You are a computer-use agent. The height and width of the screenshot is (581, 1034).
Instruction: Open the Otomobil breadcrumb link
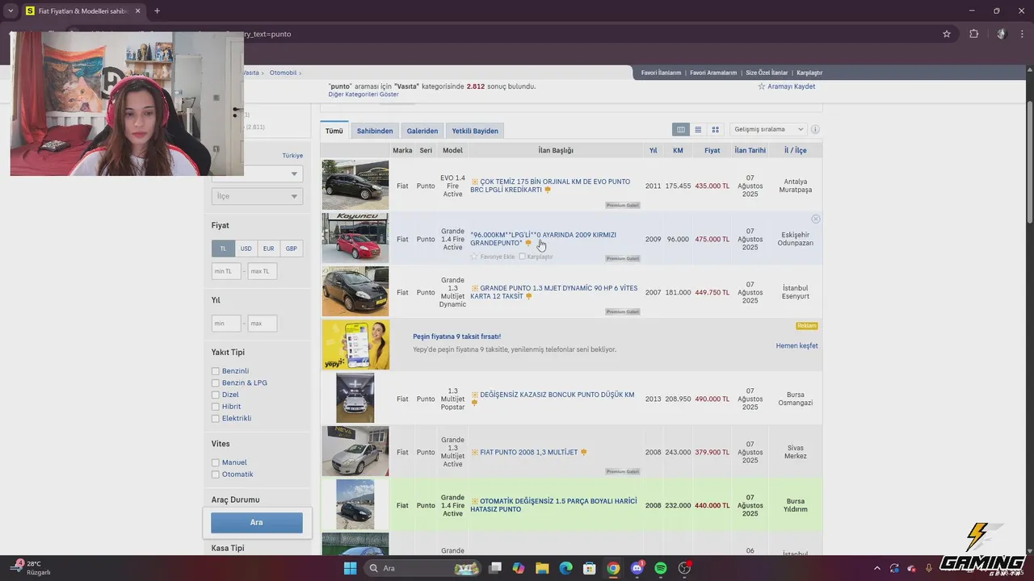pyautogui.click(x=284, y=73)
